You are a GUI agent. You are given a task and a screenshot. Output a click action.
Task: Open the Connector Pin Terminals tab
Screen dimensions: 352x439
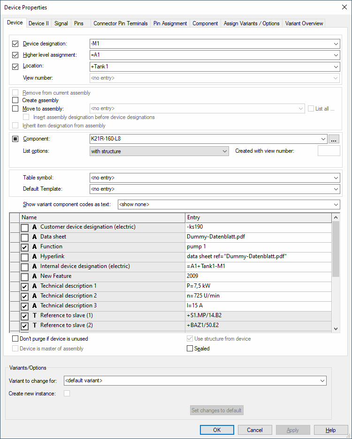tap(121, 23)
